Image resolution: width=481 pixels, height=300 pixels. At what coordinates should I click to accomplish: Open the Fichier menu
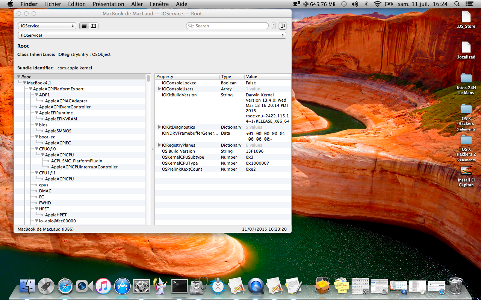(53, 4)
